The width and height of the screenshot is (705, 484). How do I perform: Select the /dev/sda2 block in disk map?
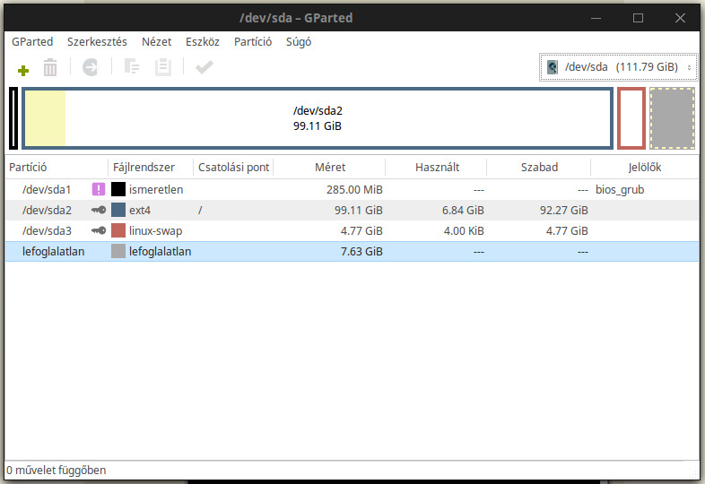318,118
